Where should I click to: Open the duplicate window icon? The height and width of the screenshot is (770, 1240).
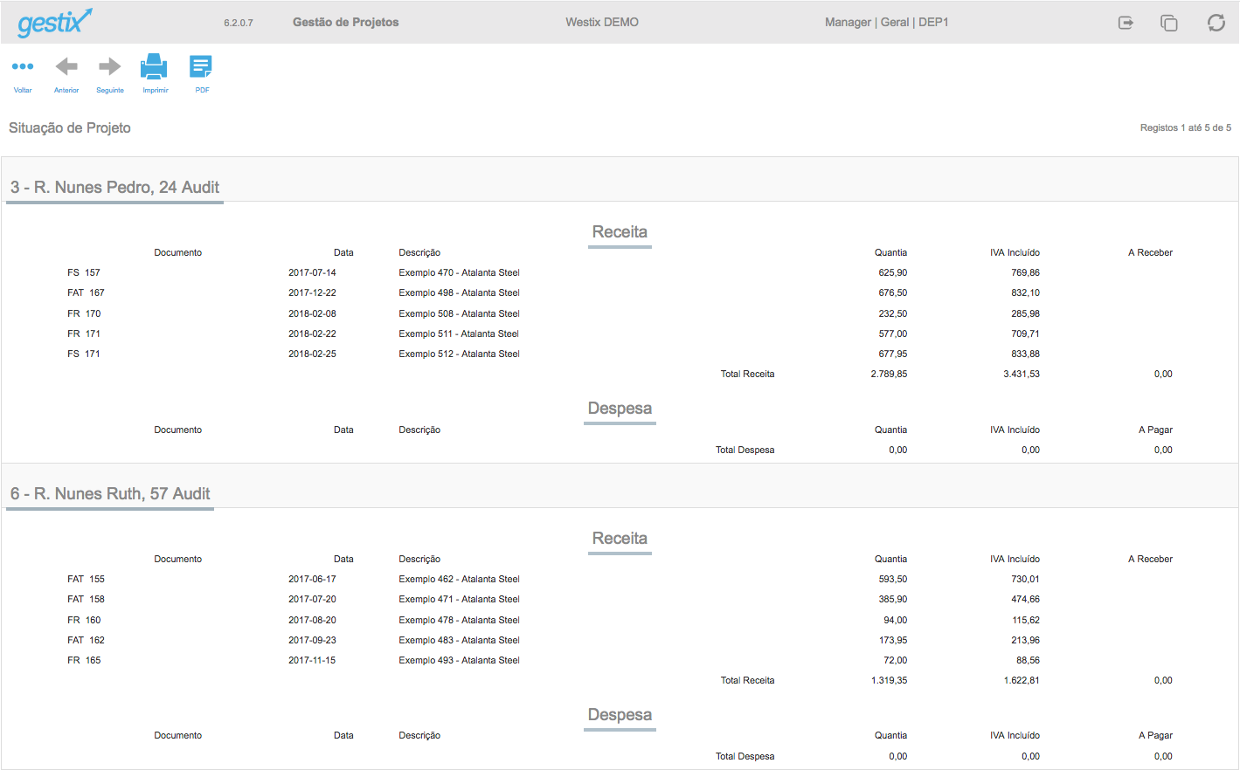1169,23
